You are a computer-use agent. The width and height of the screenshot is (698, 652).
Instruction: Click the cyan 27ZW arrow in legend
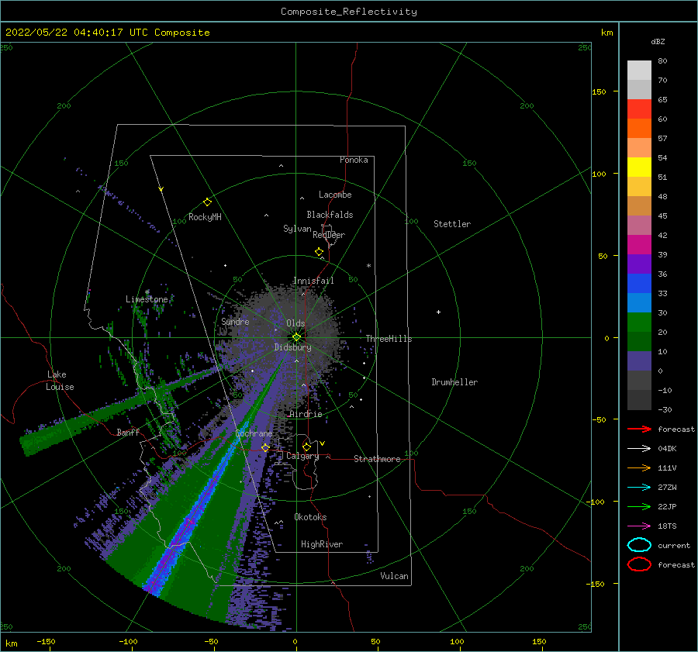point(639,488)
